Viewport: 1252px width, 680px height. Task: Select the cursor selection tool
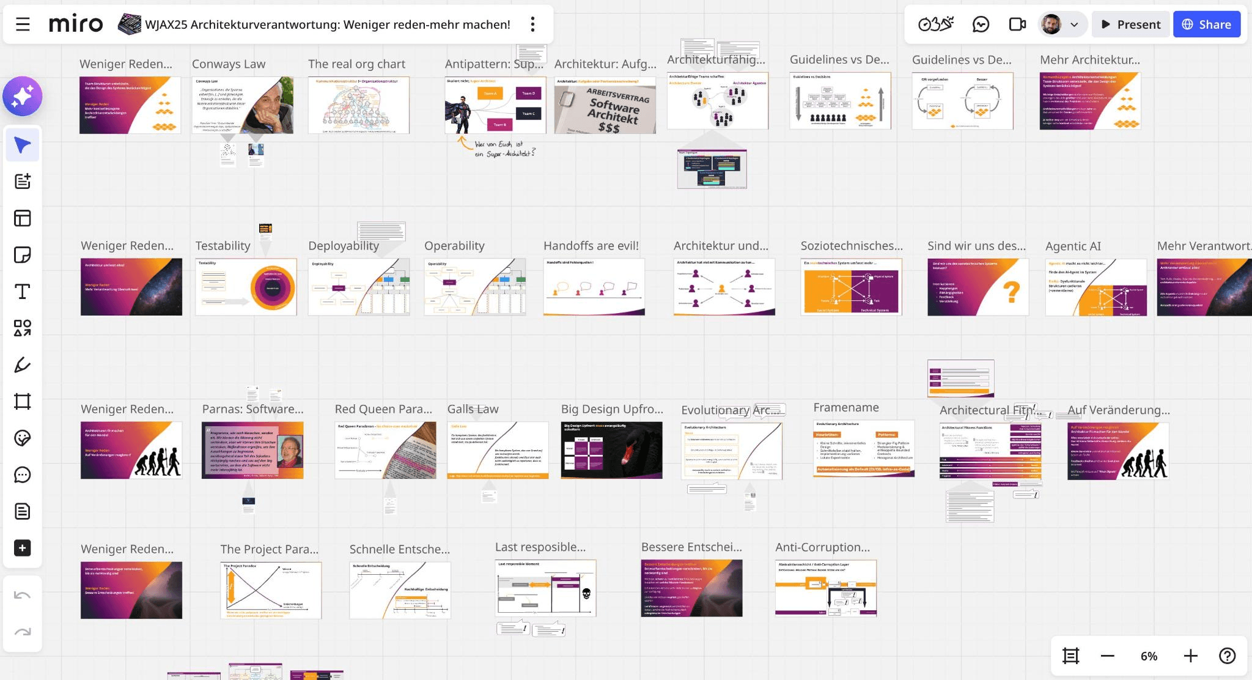(23, 145)
